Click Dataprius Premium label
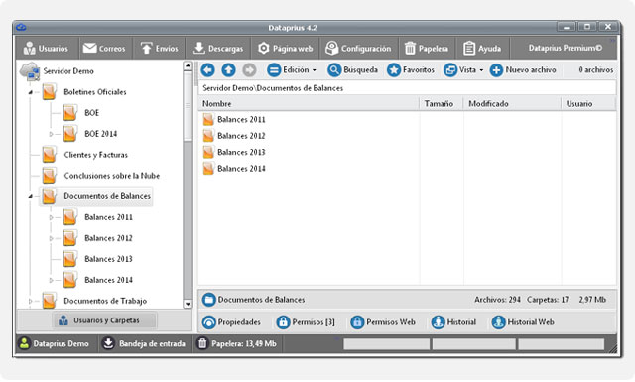 pos(565,48)
